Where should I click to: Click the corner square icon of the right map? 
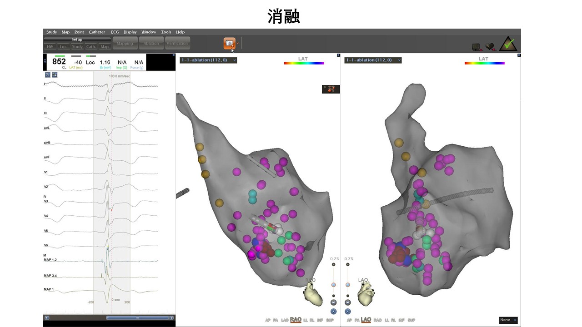click(x=518, y=55)
